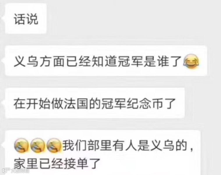Click the bubble tail of the 话说 message

pos(3,18)
